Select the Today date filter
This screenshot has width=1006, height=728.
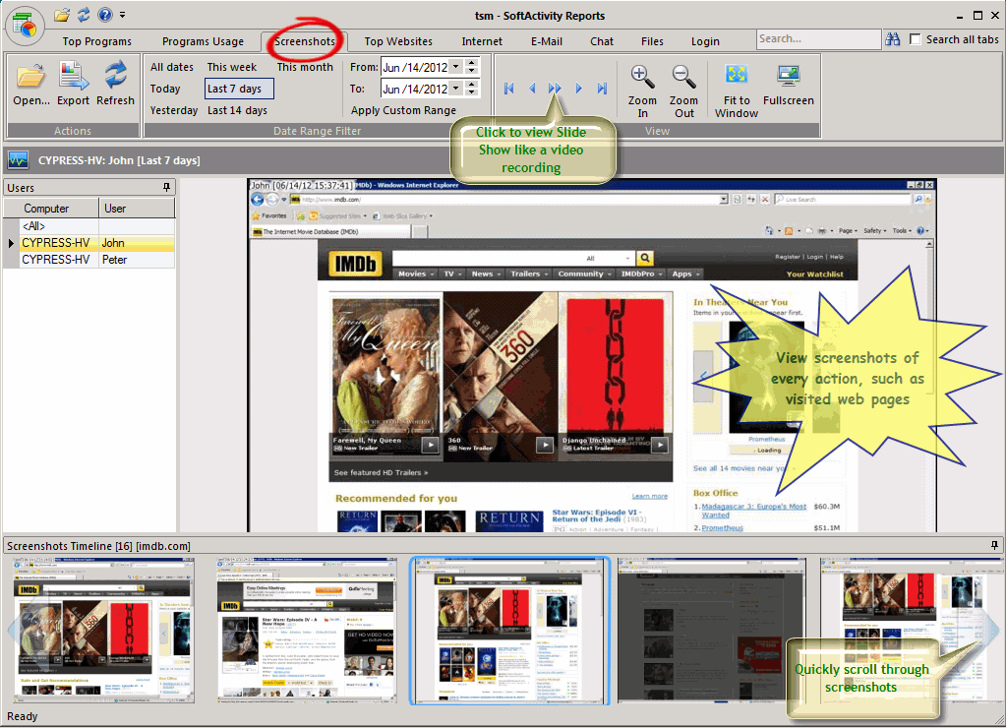pyautogui.click(x=165, y=89)
